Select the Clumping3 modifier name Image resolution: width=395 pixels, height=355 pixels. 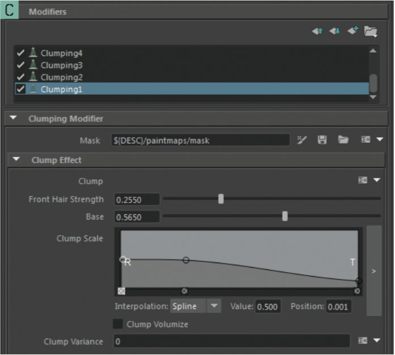coord(61,65)
